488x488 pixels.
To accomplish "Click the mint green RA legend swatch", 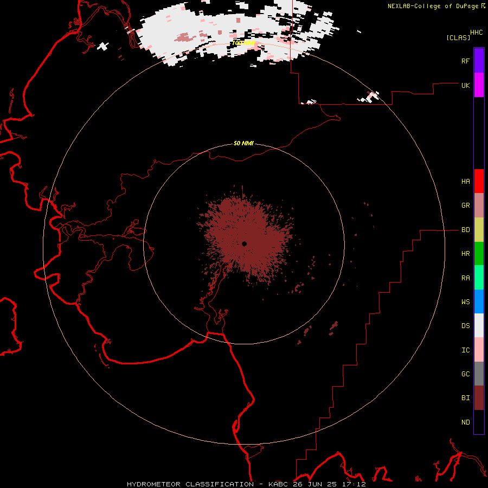I will 479,278.
